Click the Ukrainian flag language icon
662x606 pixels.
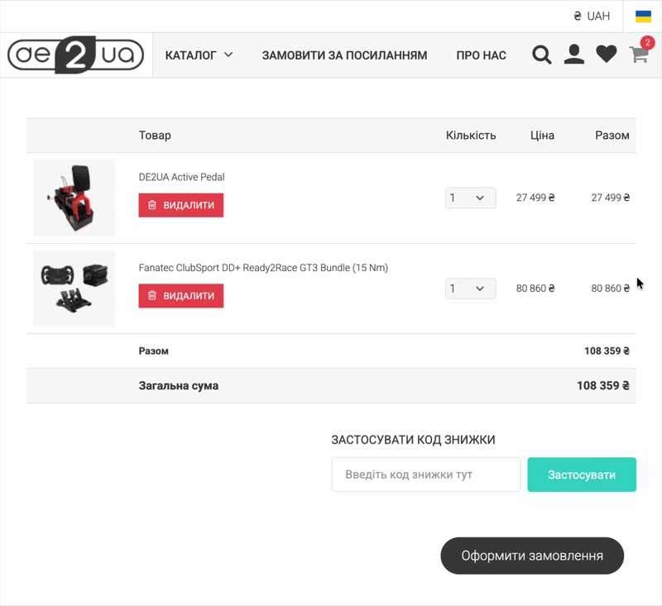(643, 17)
